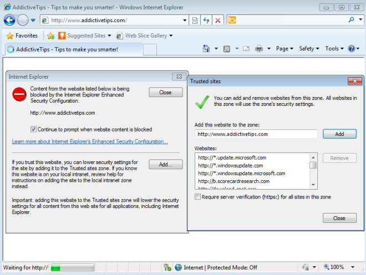The width and height of the screenshot is (366, 275).
Task: Open Suggested Sites
Action: click(x=84, y=35)
